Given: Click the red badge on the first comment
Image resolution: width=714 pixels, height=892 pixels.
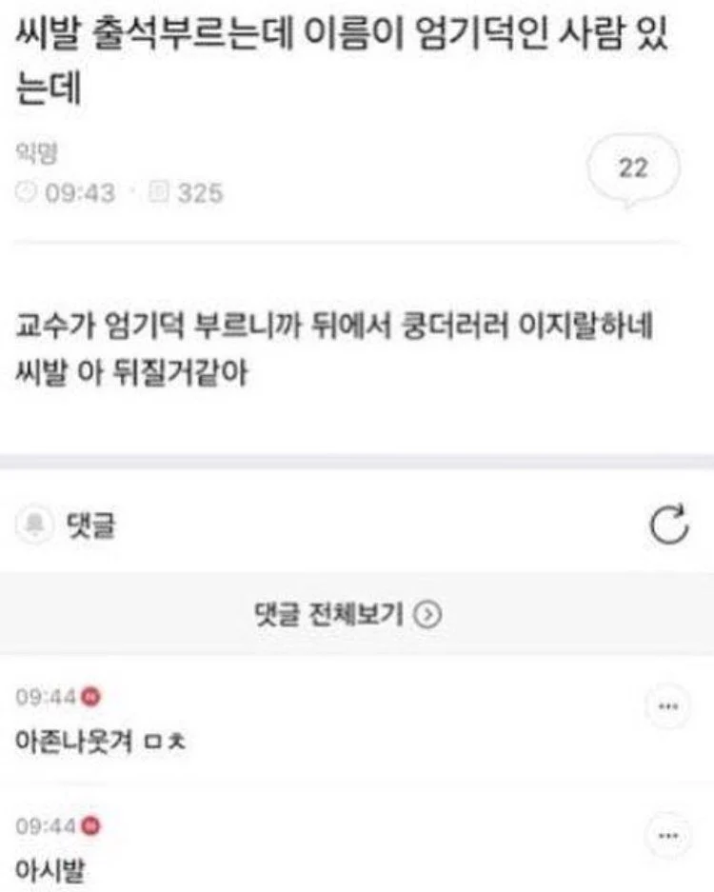Looking at the screenshot, I should [90, 696].
